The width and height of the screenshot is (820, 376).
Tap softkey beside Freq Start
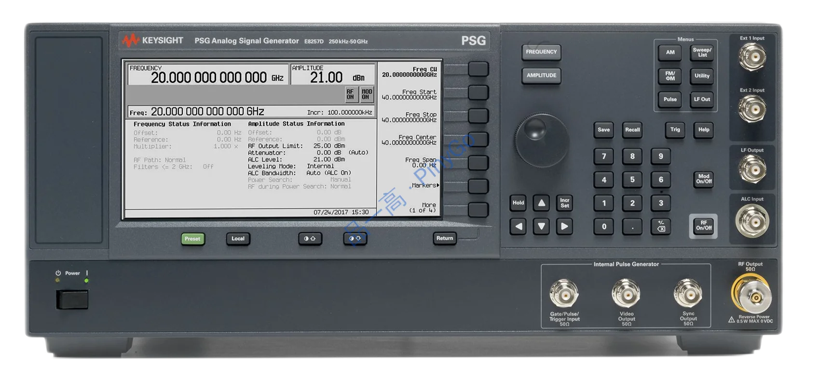pyautogui.click(x=478, y=92)
